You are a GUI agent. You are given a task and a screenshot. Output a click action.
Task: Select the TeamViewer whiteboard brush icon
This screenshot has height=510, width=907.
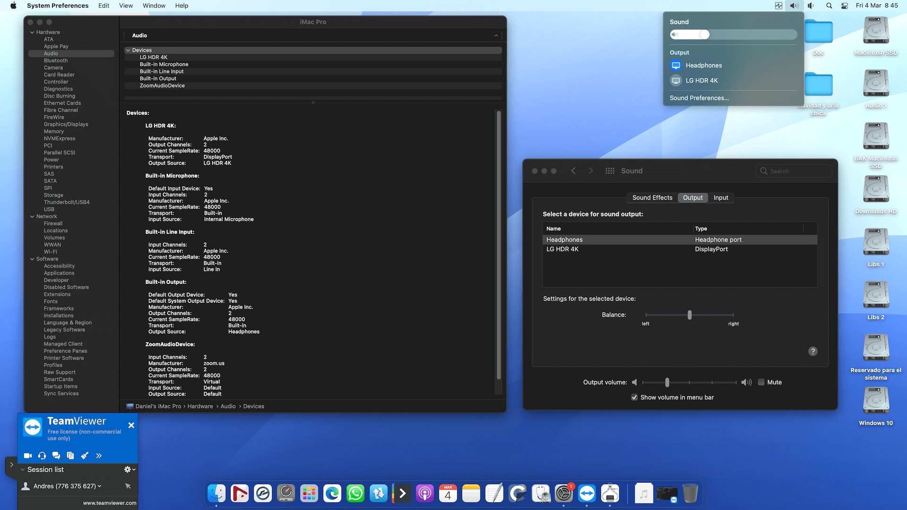click(x=85, y=456)
